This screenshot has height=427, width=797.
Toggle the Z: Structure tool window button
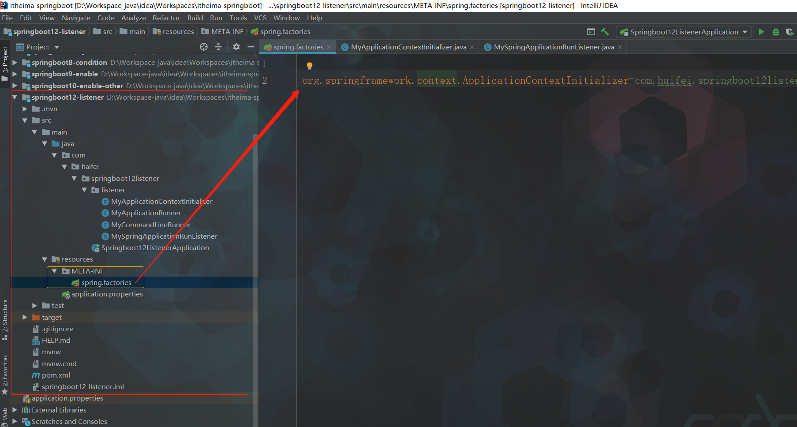pyautogui.click(x=5, y=320)
